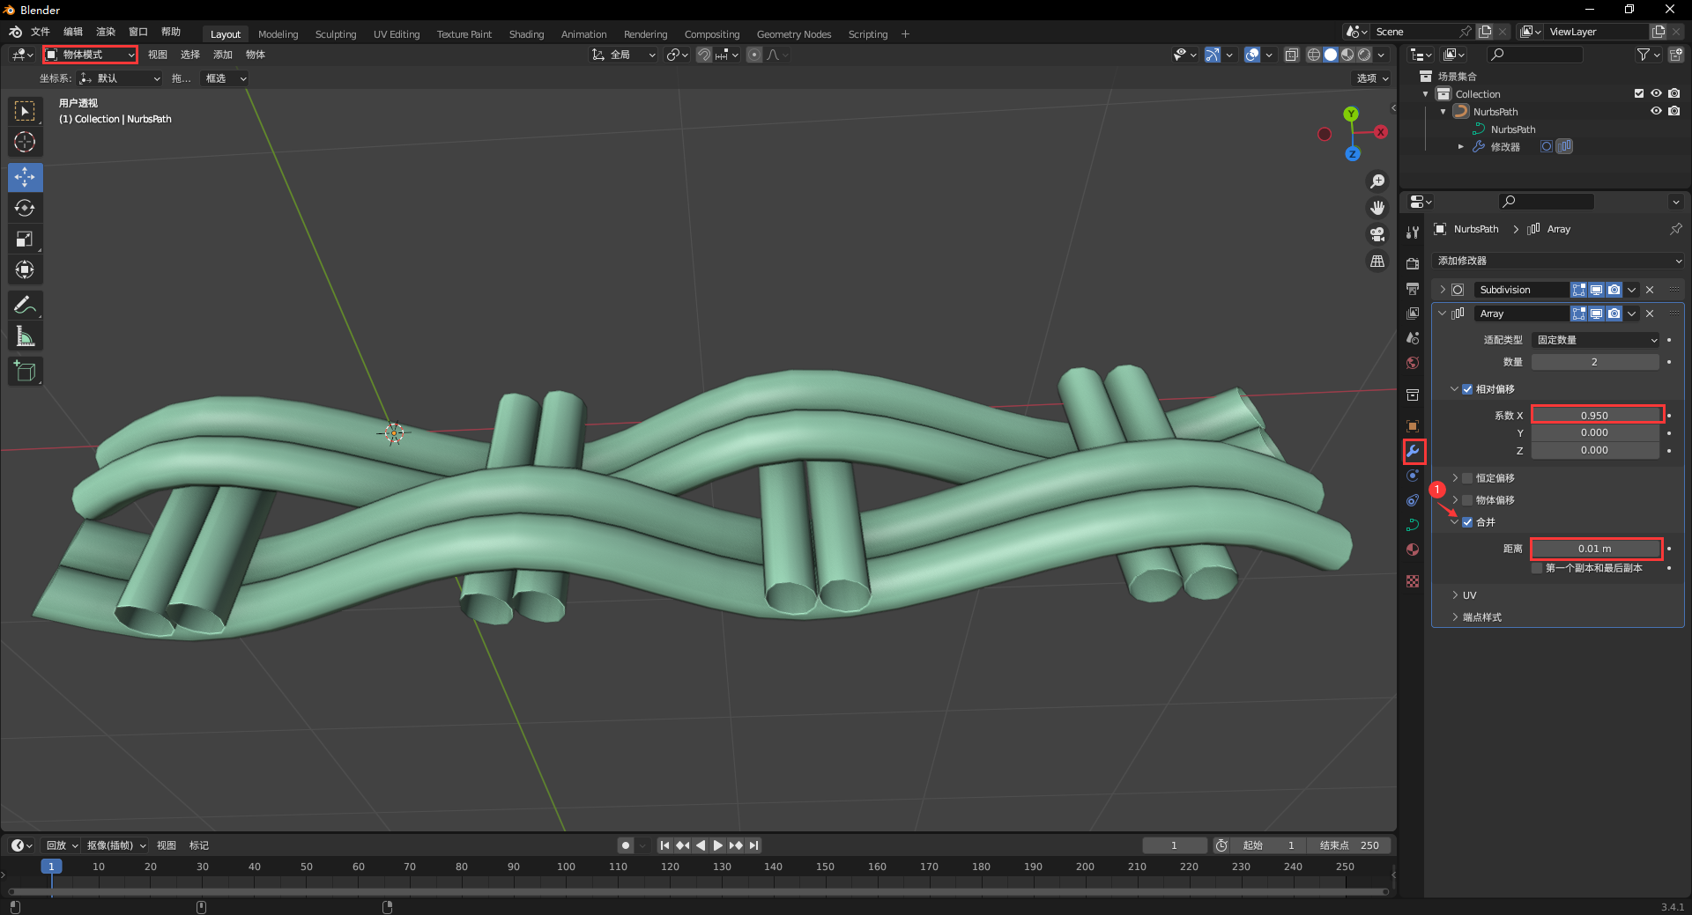Open the 框选 drag mode dropdown
The height and width of the screenshot is (915, 1692).
[x=225, y=78]
